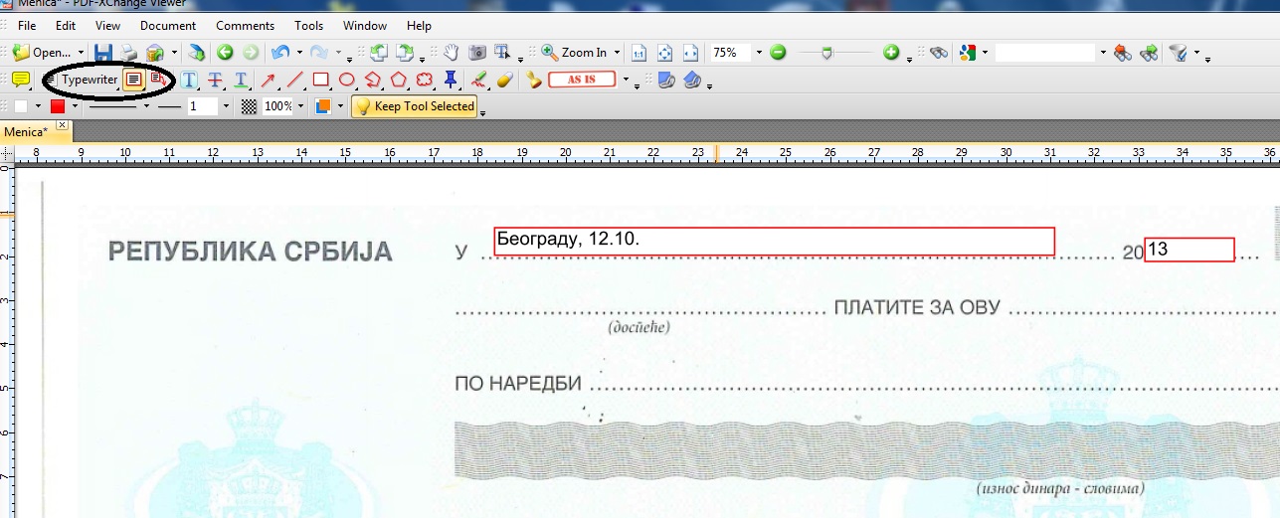Expand the Google search provider dropdown
The height and width of the screenshot is (518, 1280).
click(985, 53)
